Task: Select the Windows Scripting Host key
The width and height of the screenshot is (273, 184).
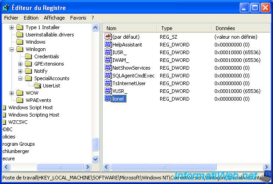Action: [x=34, y=115]
